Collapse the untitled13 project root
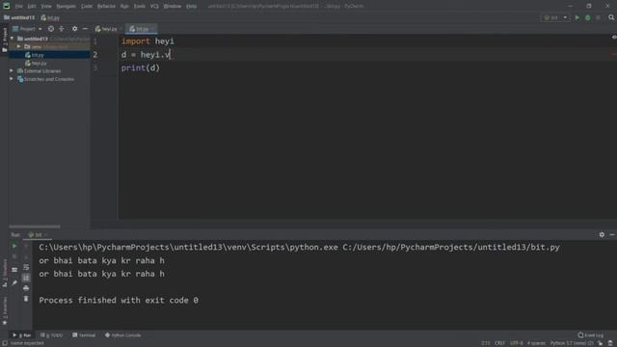This screenshot has width=617, height=347. click(x=13, y=39)
